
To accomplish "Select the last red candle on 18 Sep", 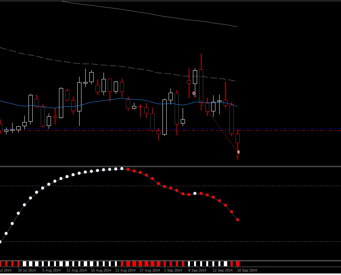I will tap(238, 138).
